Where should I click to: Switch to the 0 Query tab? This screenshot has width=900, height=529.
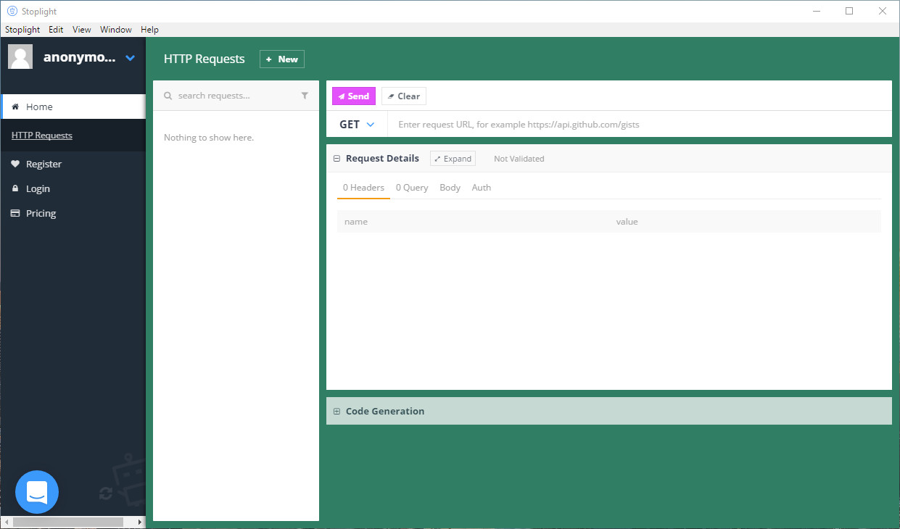pos(412,188)
